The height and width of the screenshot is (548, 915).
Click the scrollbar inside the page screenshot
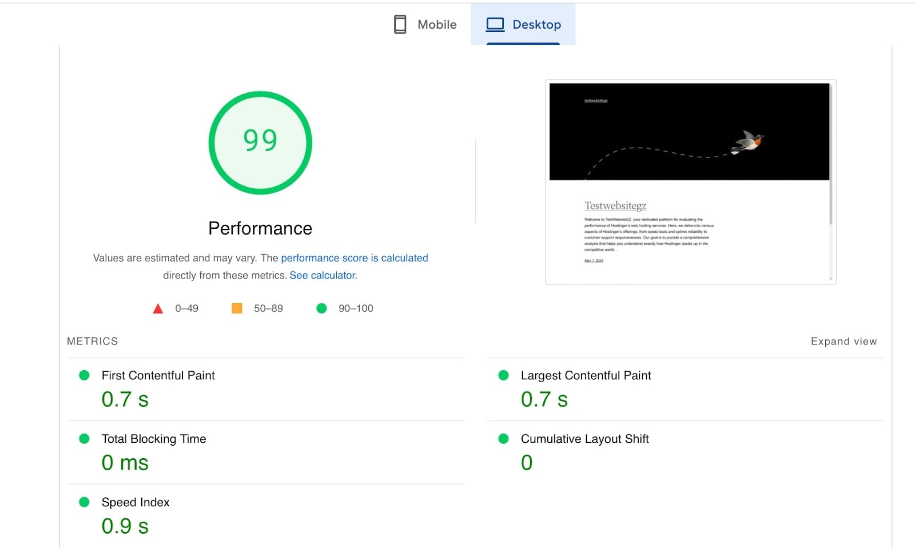pos(831,183)
